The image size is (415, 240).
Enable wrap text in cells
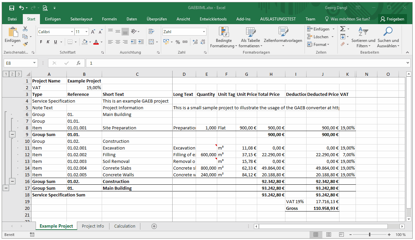tap(151, 32)
